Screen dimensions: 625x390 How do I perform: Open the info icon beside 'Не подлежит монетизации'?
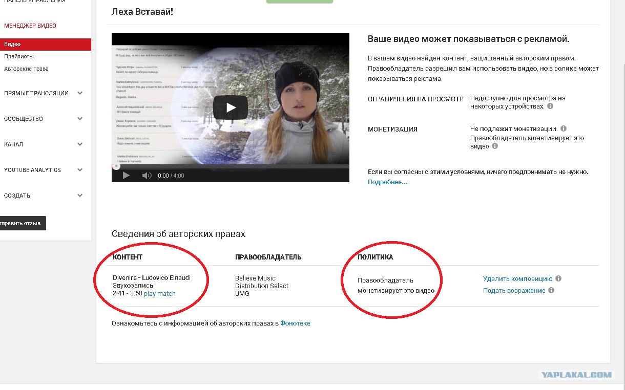click(x=563, y=129)
